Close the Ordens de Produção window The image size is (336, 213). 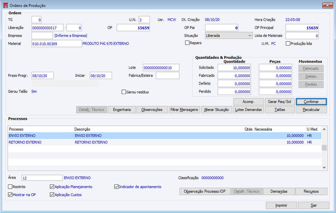[x=328, y=5]
